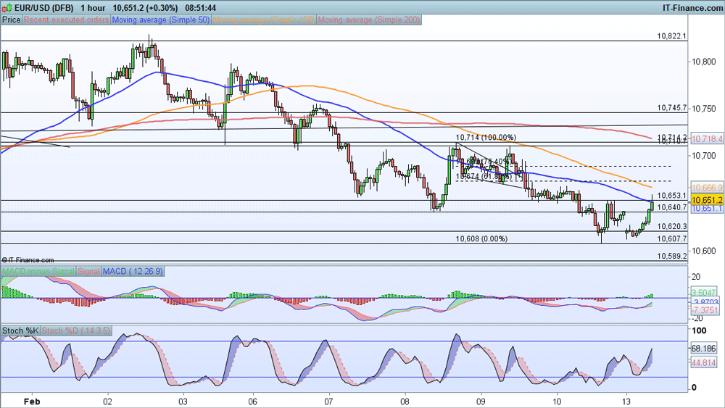
Task: Click the 10 date axis label
Action: (x=557, y=401)
